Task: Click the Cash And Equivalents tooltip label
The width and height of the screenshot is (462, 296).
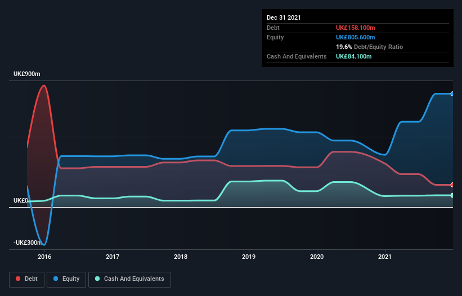Action: [297, 56]
